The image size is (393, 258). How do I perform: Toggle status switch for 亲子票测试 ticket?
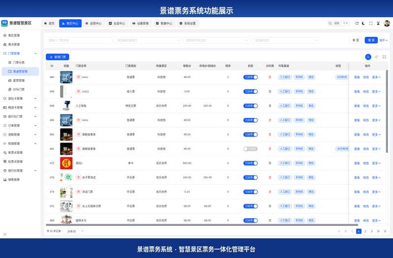(251, 177)
